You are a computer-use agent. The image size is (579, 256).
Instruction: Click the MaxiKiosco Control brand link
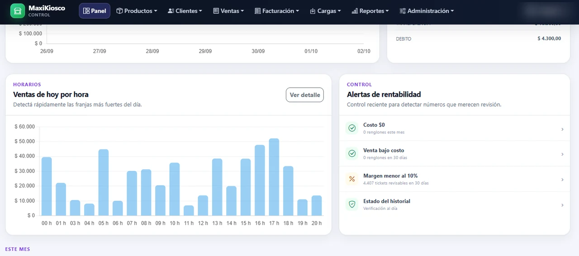coord(38,11)
